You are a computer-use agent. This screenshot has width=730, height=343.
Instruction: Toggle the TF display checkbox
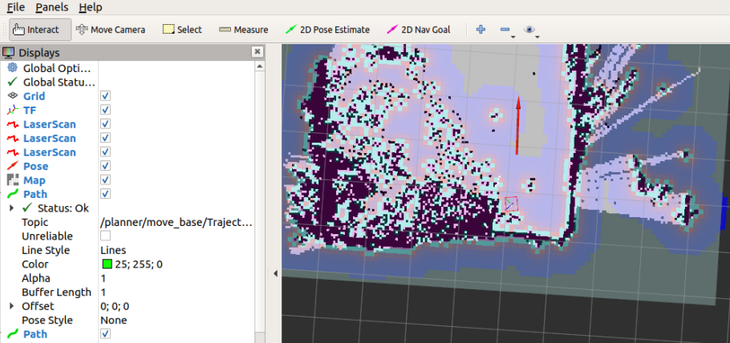(105, 110)
